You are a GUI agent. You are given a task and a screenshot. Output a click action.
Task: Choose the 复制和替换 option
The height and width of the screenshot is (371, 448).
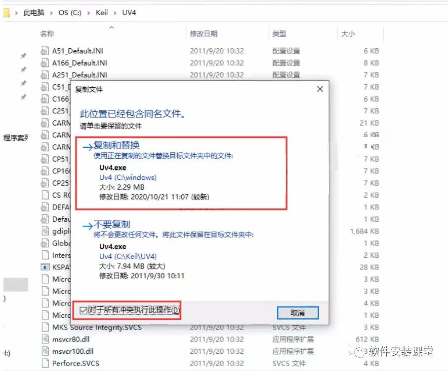click(x=117, y=145)
